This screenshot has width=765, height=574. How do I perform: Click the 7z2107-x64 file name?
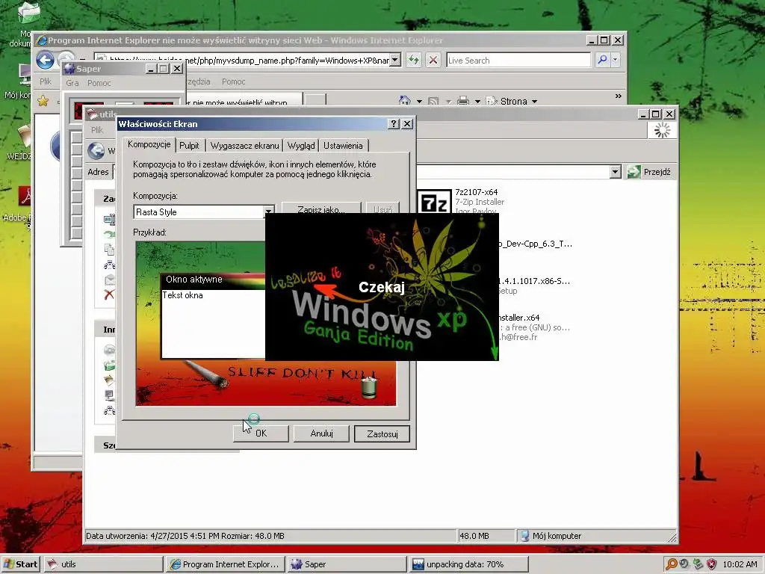(x=476, y=192)
